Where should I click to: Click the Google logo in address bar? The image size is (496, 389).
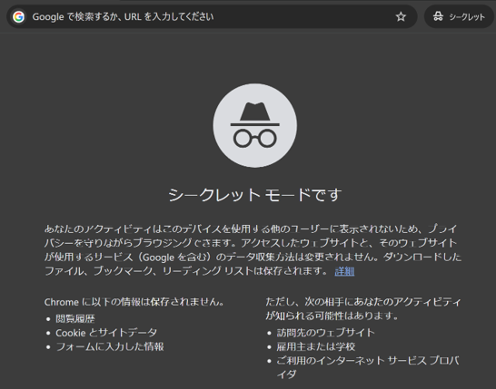coord(19,16)
